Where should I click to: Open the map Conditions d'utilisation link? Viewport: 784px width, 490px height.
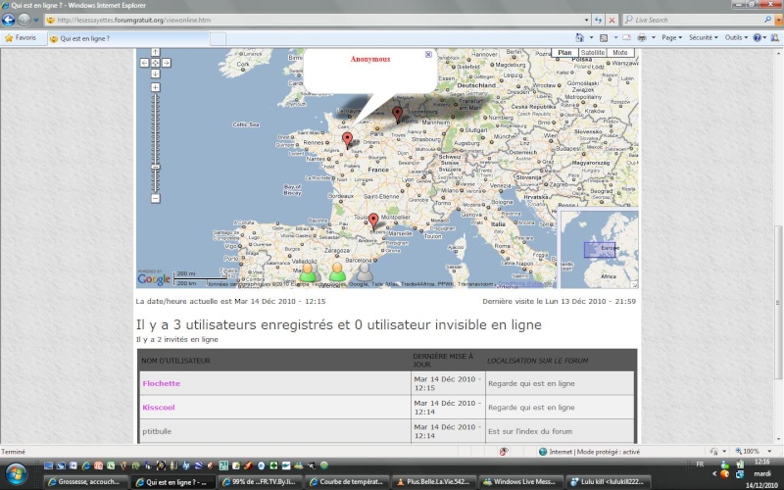[x=526, y=284]
